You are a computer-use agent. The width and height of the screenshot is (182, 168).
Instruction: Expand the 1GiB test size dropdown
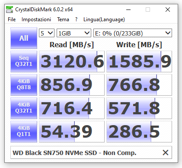click(74, 33)
